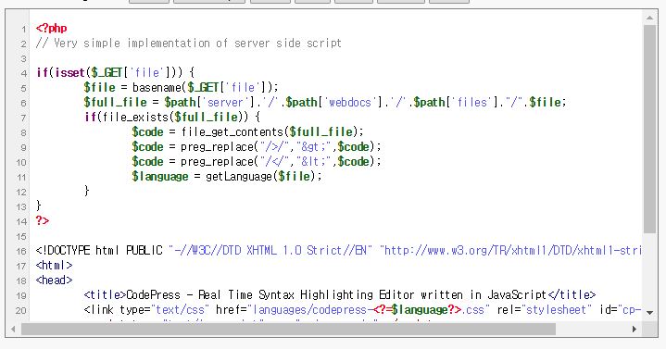The height and width of the screenshot is (349, 666).
Task: Click line number 3 in the gutter
Action: point(24,59)
